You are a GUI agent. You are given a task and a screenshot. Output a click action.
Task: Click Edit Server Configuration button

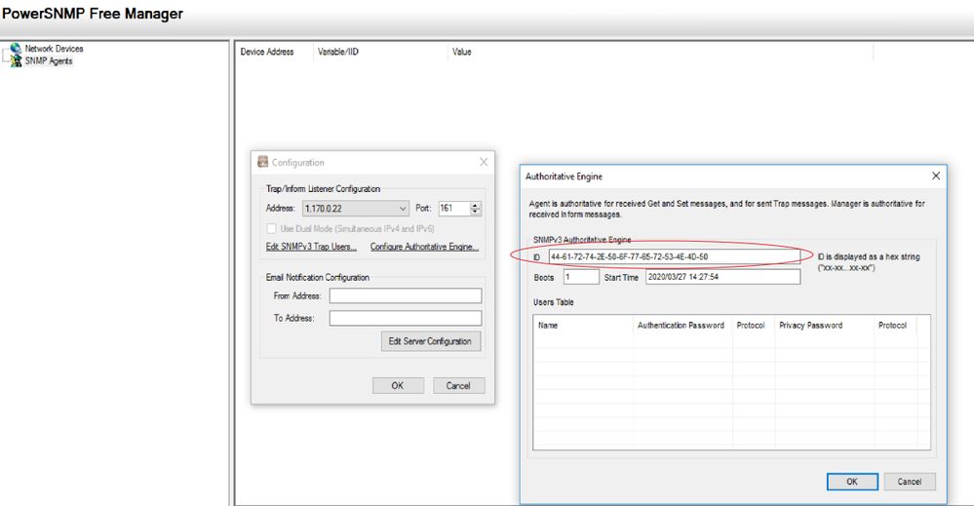tap(431, 341)
